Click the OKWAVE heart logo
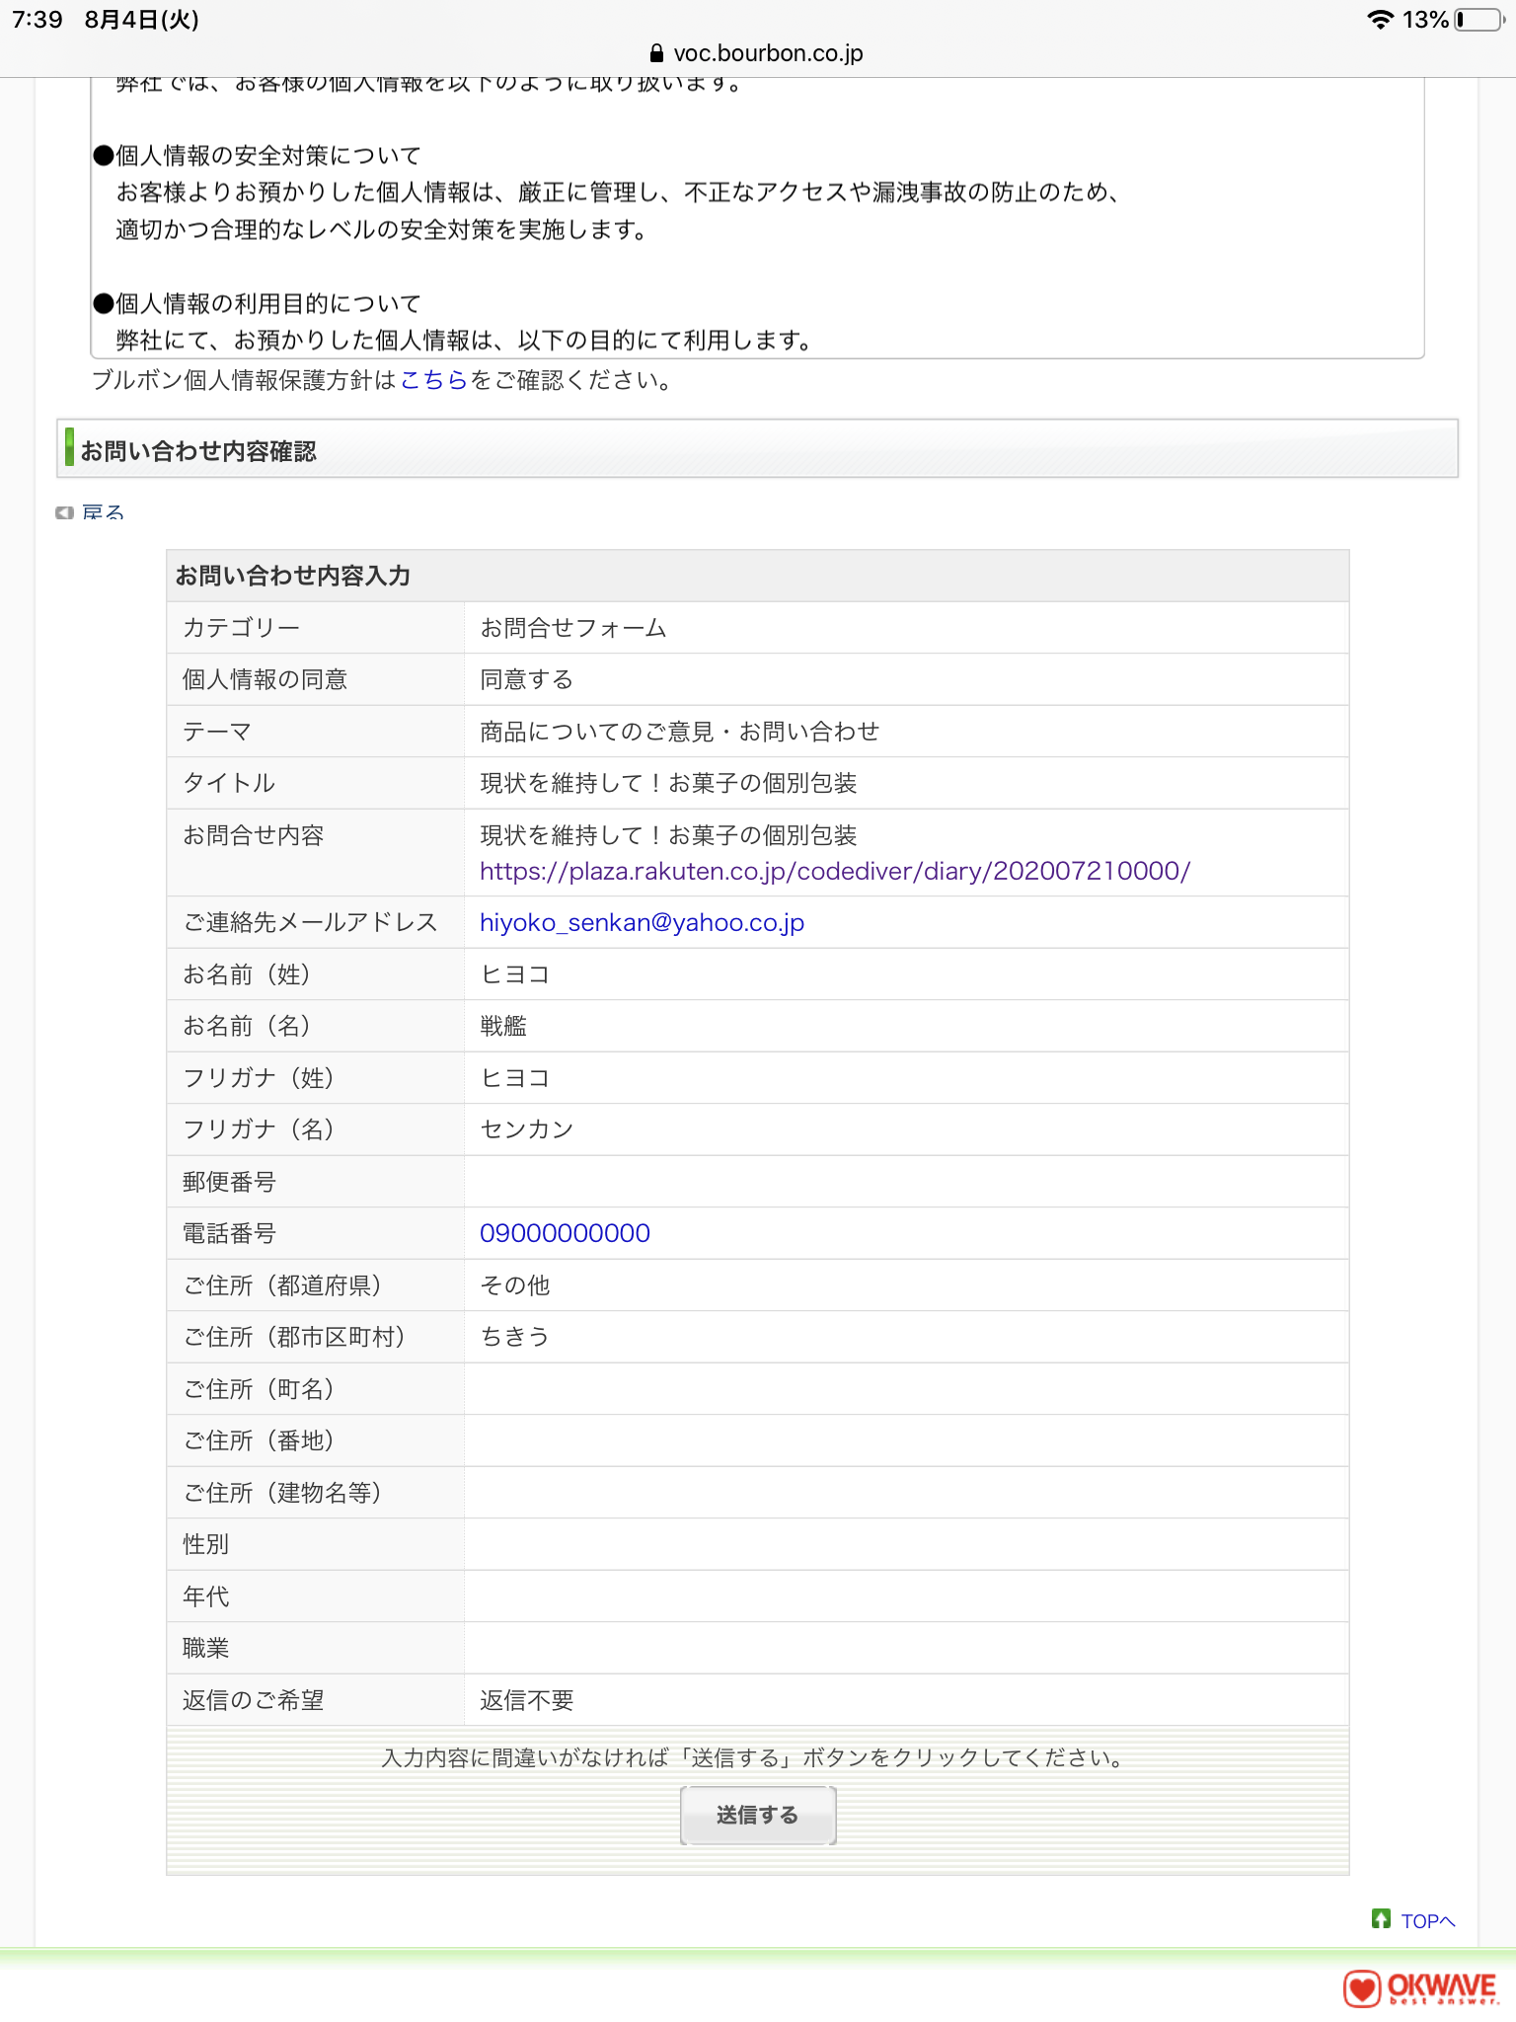 pos(1363,1987)
